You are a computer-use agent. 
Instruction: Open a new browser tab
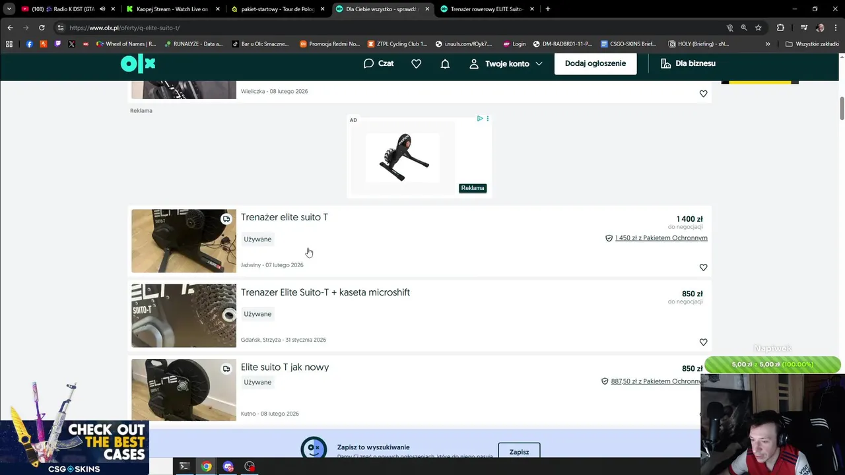point(548,9)
